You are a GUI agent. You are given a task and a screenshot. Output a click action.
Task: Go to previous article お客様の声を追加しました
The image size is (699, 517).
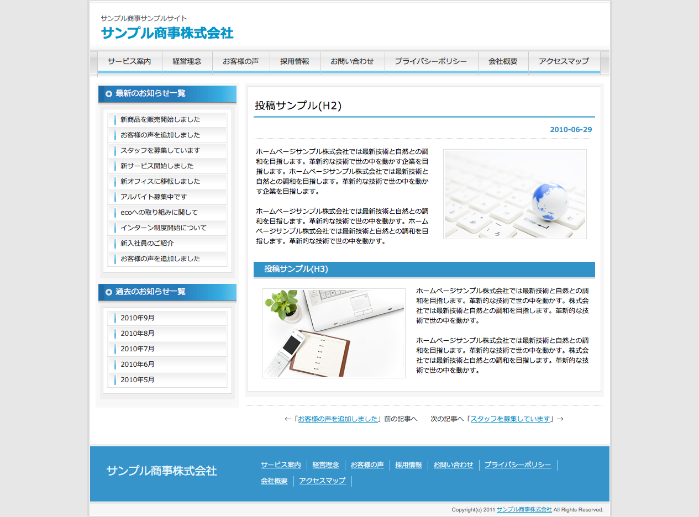click(x=338, y=419)
